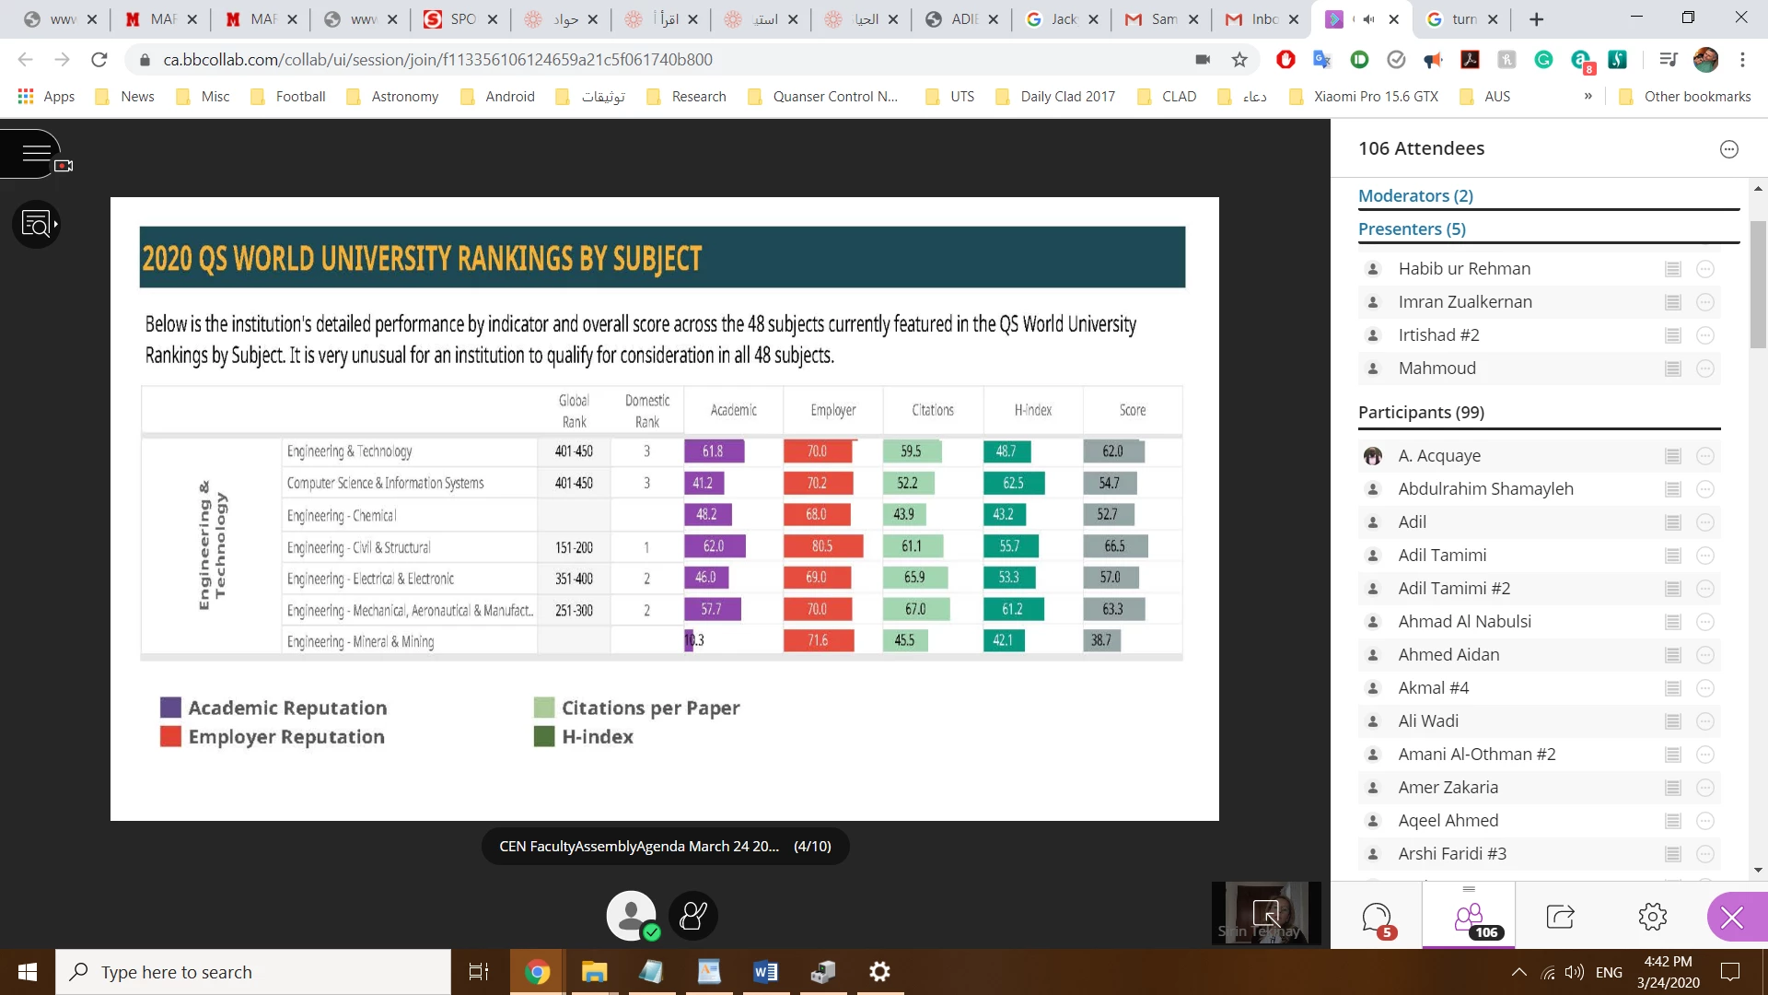
Task: Open the Share Content panel icon
Action: click(1561, 917)
